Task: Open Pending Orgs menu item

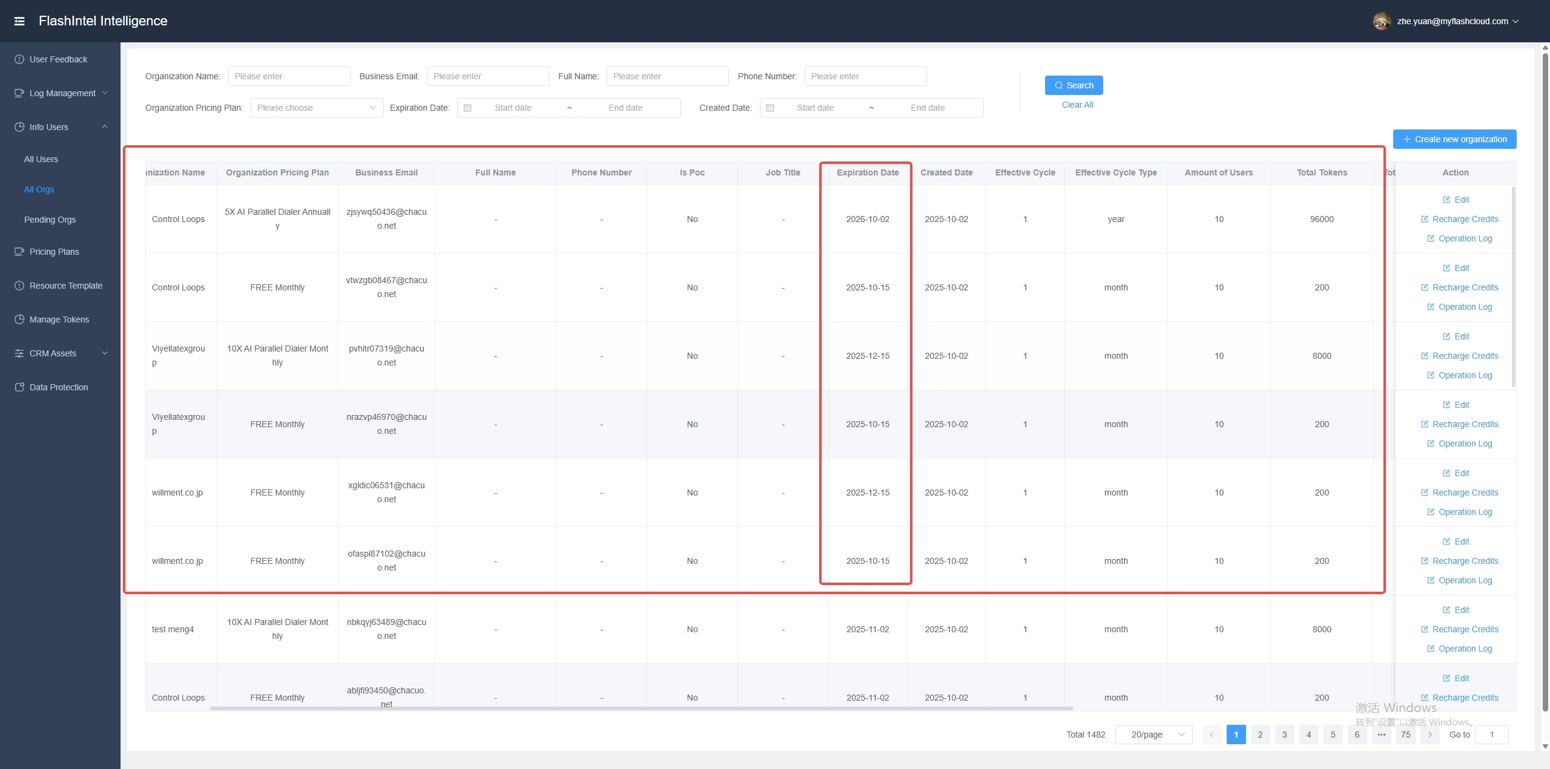Action: tap(50, 220)
